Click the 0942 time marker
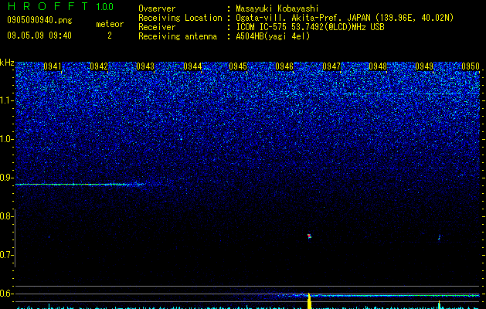486x309 pixels. click(x=99, y=66)
